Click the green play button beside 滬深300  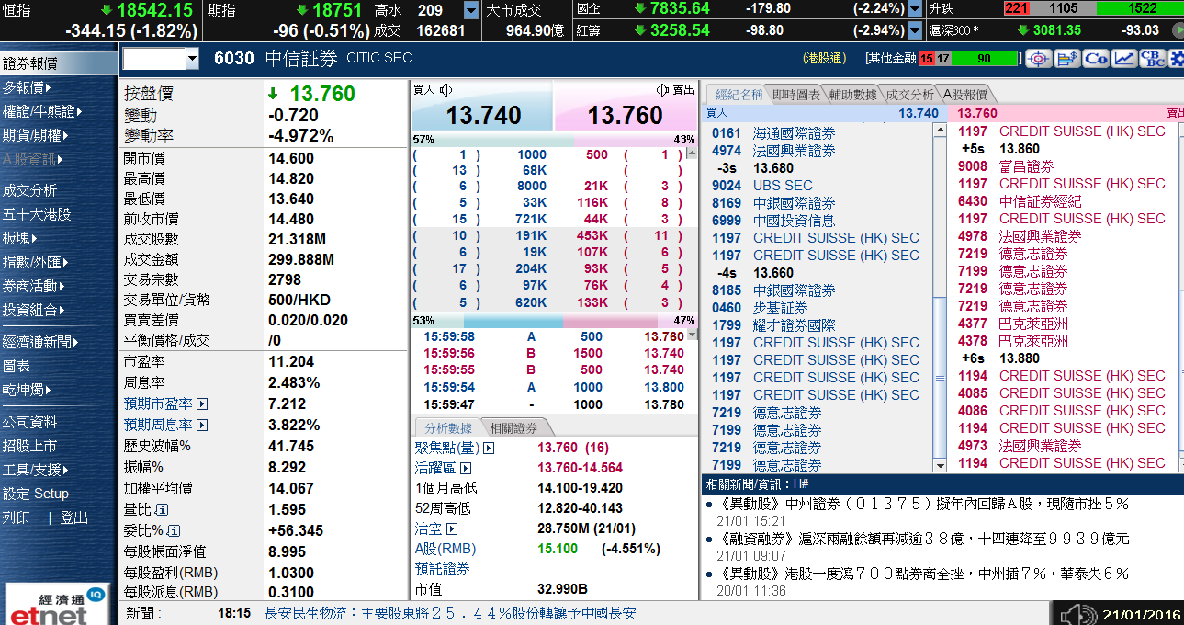(x=1178, y=30)
